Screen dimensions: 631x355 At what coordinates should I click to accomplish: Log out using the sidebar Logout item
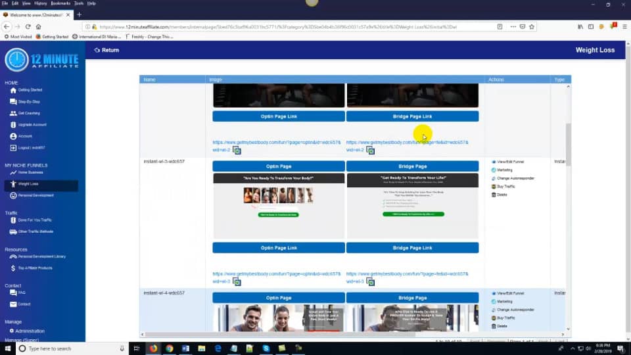[x=28, y=148]
